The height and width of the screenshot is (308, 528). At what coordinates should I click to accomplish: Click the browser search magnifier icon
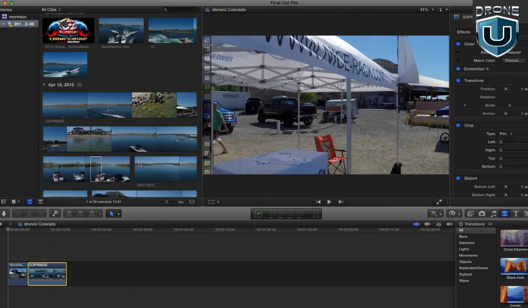165,9
